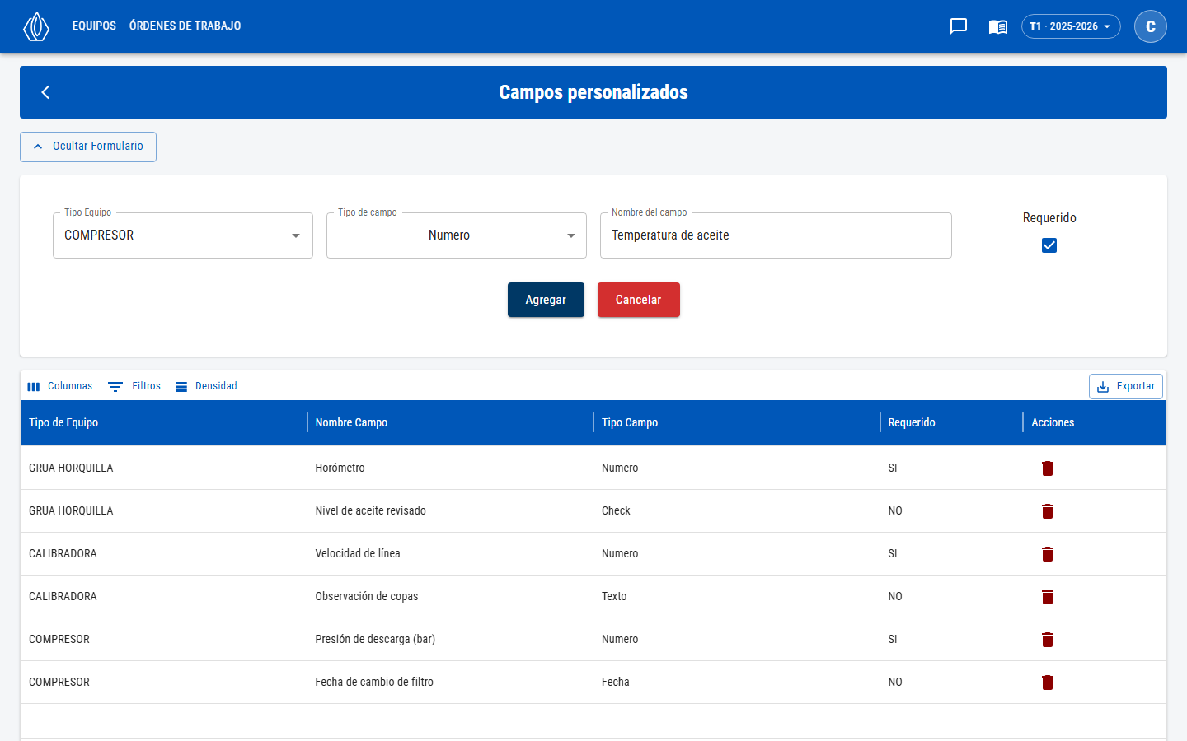Viewport: 1187px width, 741px height.
Task: Change table Densidad setting
Action: pyautogui.click(x=206, y=386)
